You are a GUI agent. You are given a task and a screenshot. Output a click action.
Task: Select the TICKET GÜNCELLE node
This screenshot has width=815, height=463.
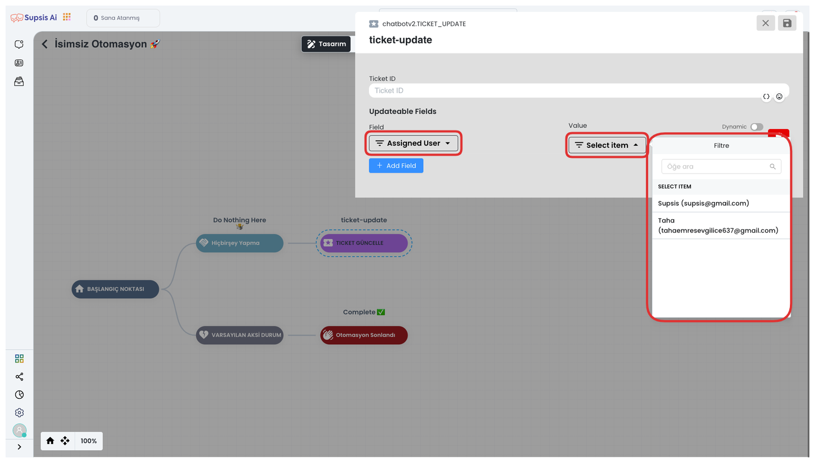(364, 243)
